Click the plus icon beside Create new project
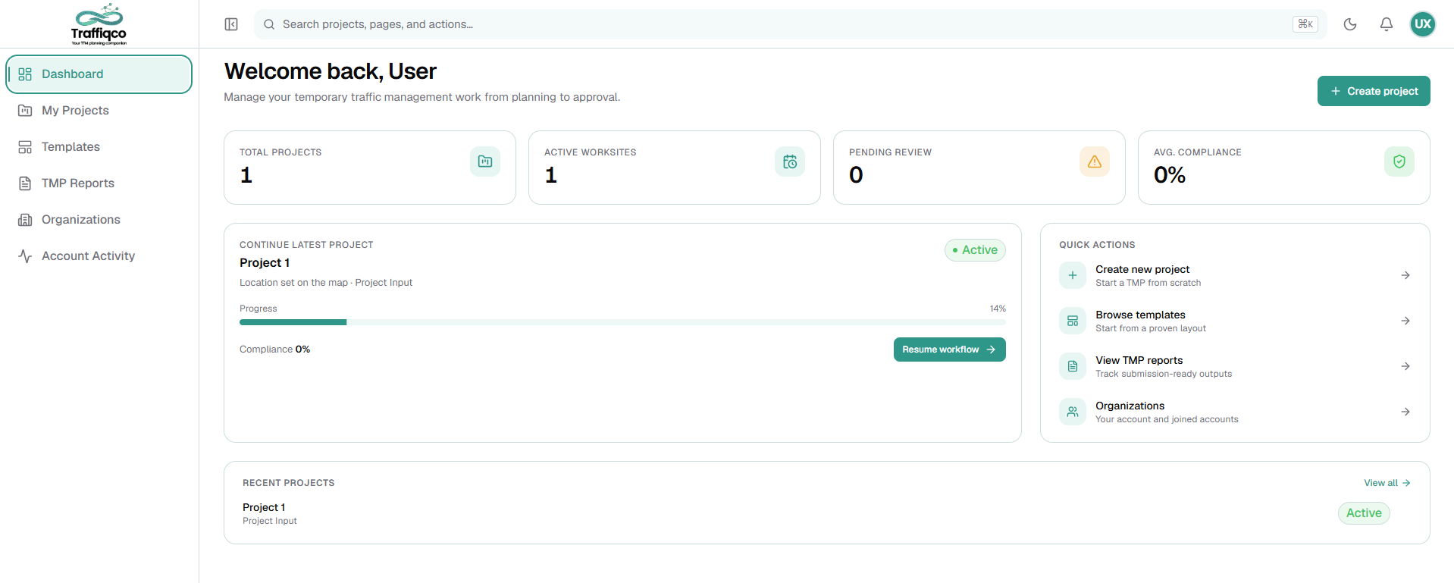This screenshot has width=1454, height=583. [1073, 275]
